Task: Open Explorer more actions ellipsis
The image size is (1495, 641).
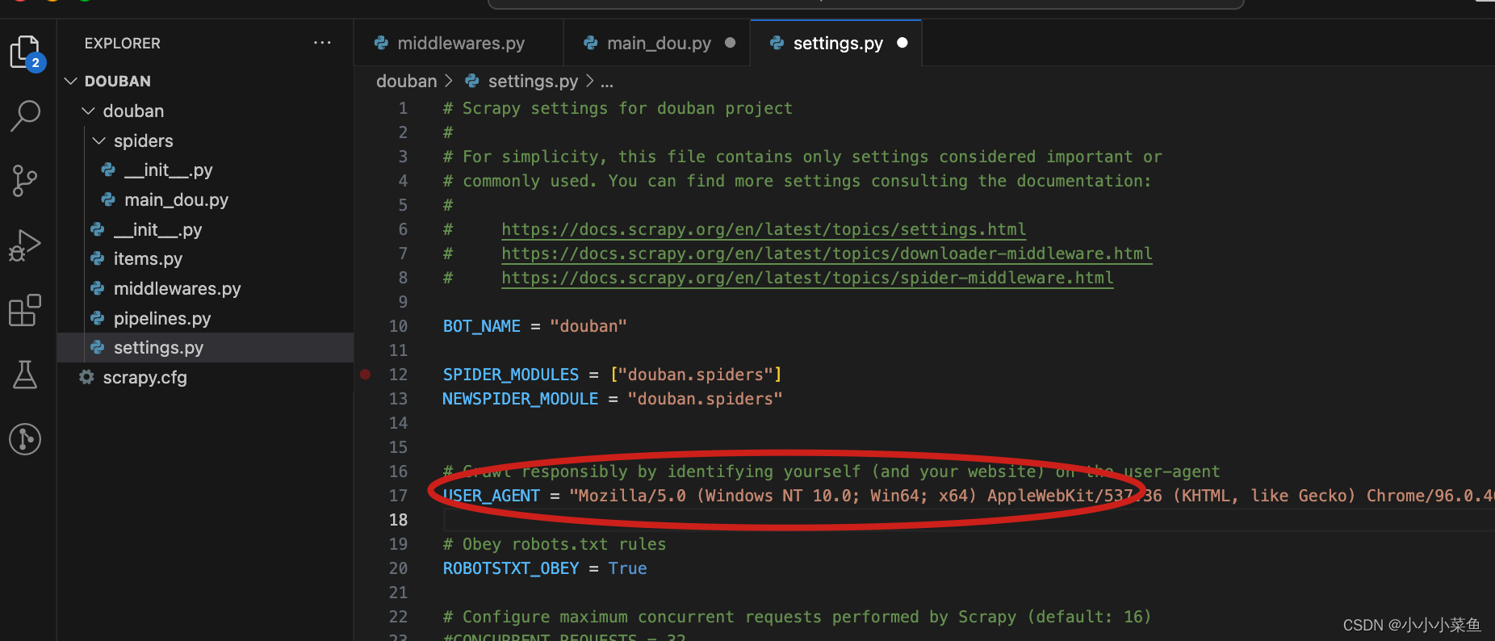Action: point(322,43)
